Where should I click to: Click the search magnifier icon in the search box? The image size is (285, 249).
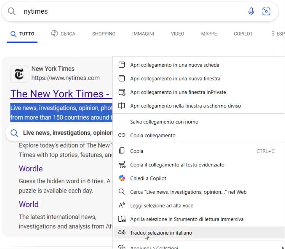pyautogui.click(x=12, y=11)
